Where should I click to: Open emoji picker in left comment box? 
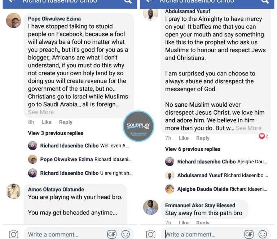point(126,234)
